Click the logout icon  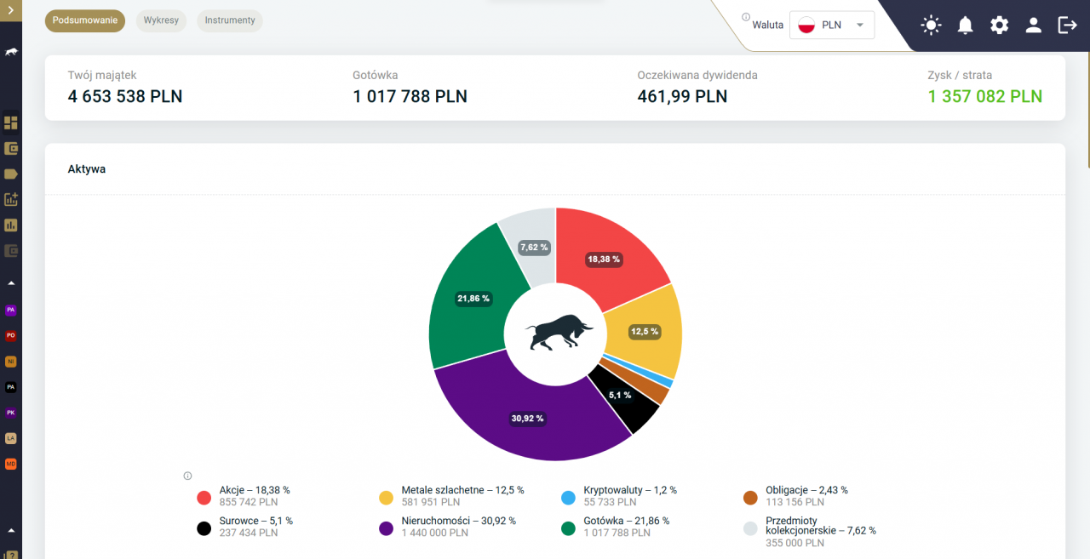coord(1067,26)
